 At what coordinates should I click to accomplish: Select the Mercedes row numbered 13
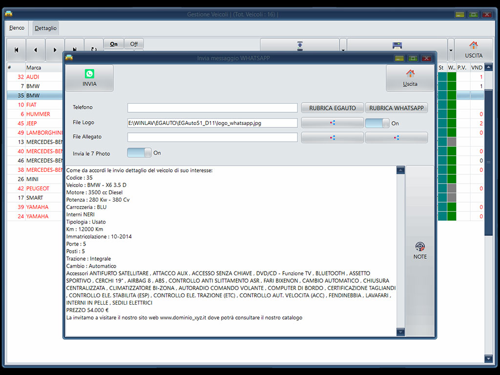(x=35, y=142)
